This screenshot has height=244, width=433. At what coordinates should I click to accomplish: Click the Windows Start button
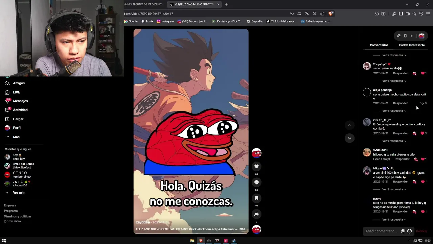pyautogui.click(x=4, y=241)
